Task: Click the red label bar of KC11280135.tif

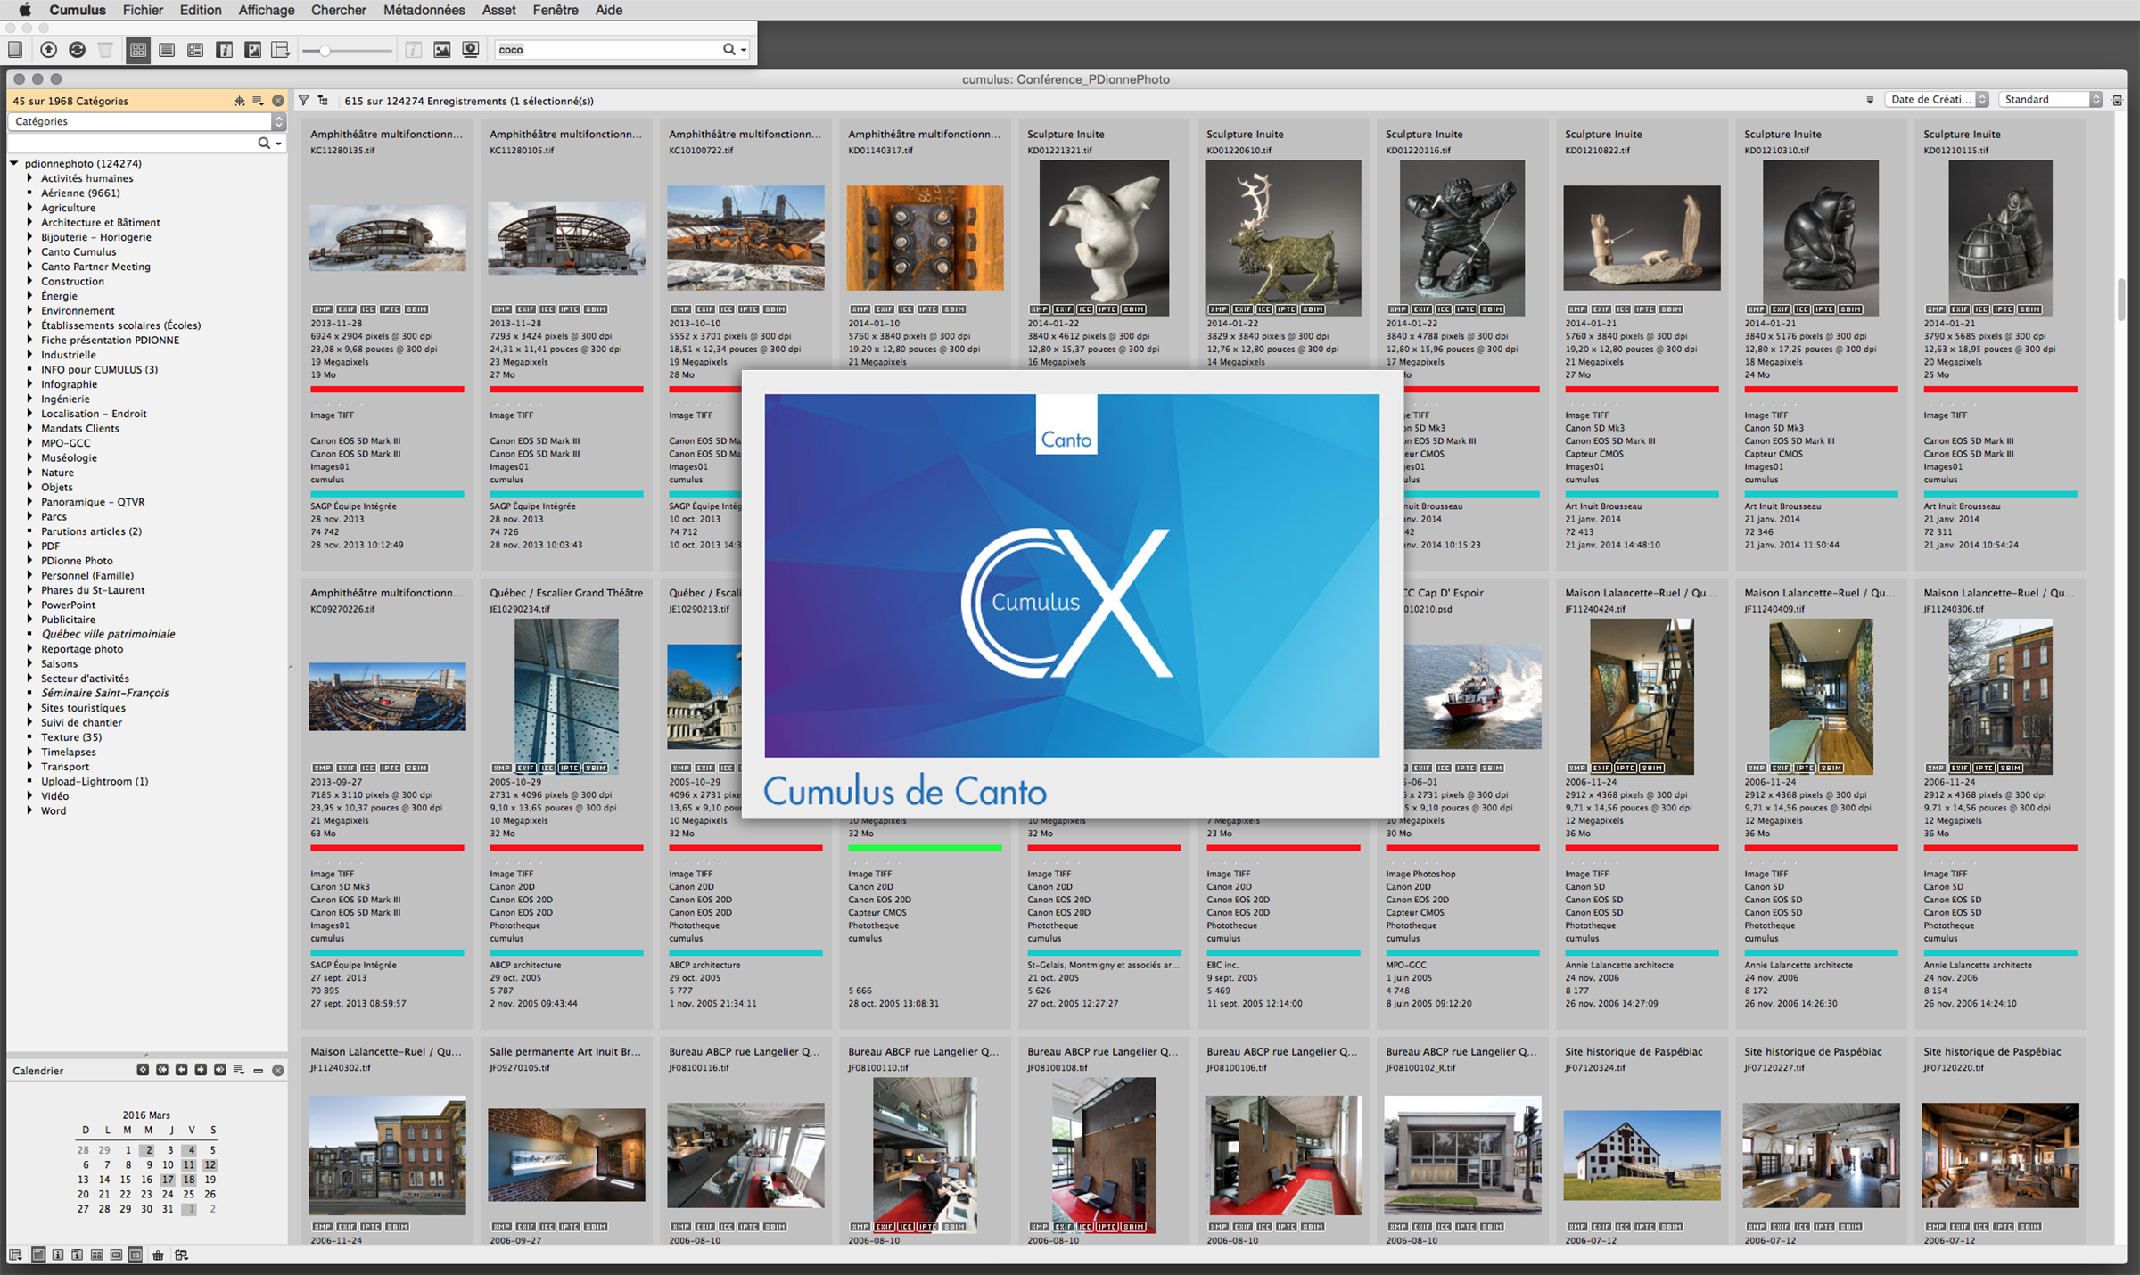Action: click(x=387, y=390)
